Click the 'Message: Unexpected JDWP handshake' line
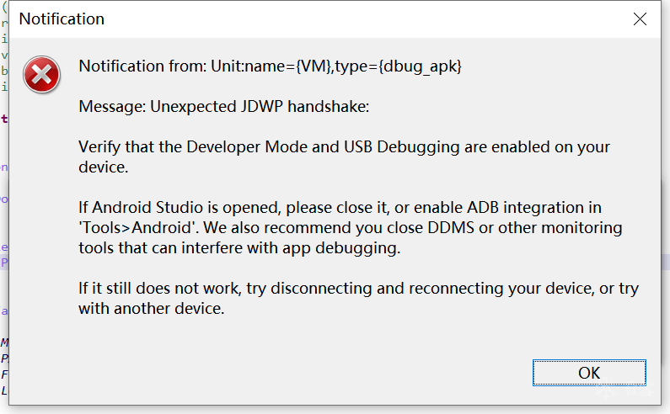 tap(224, 107)
